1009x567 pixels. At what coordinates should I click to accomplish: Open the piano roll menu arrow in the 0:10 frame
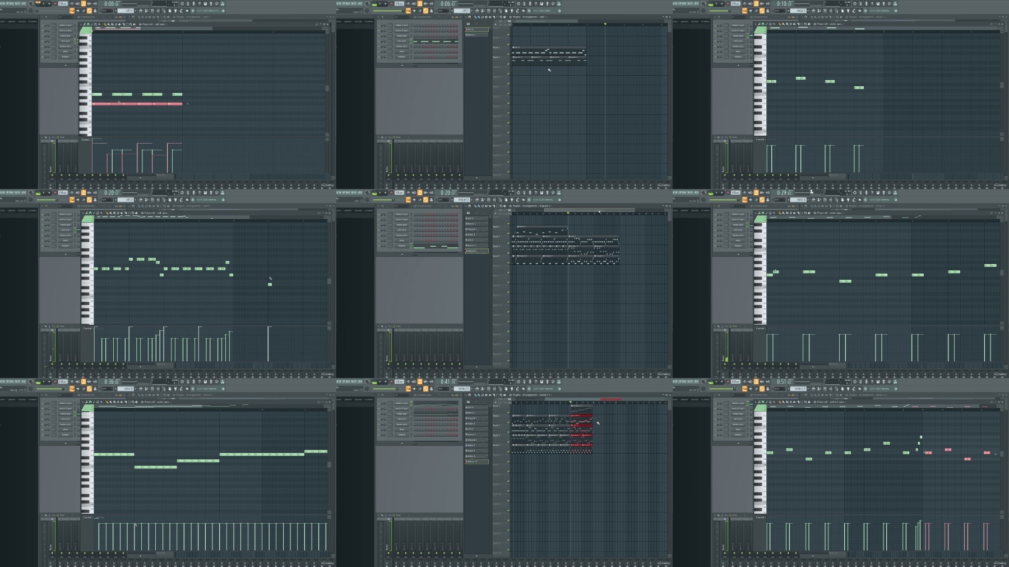pos(755,24)
